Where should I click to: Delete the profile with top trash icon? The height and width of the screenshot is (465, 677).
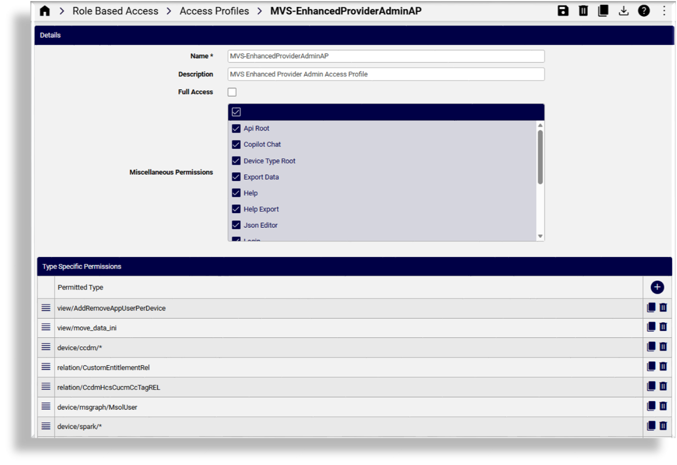click(x=583, y=11)
